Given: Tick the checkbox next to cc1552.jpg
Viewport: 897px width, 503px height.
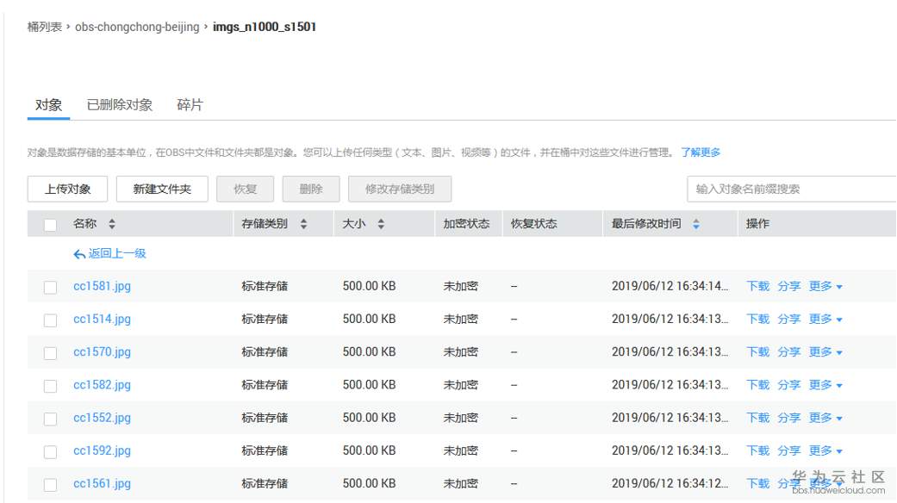Looking at the screenshot, I should pos(49,418).
